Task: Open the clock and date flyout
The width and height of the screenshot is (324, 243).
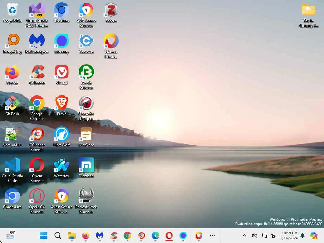Action: 289,235
